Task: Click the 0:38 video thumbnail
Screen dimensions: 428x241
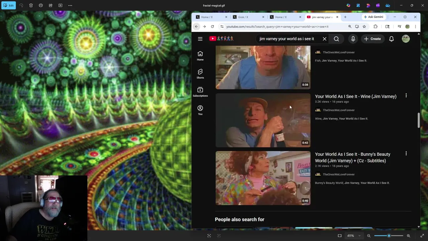Action: [263, 68]
